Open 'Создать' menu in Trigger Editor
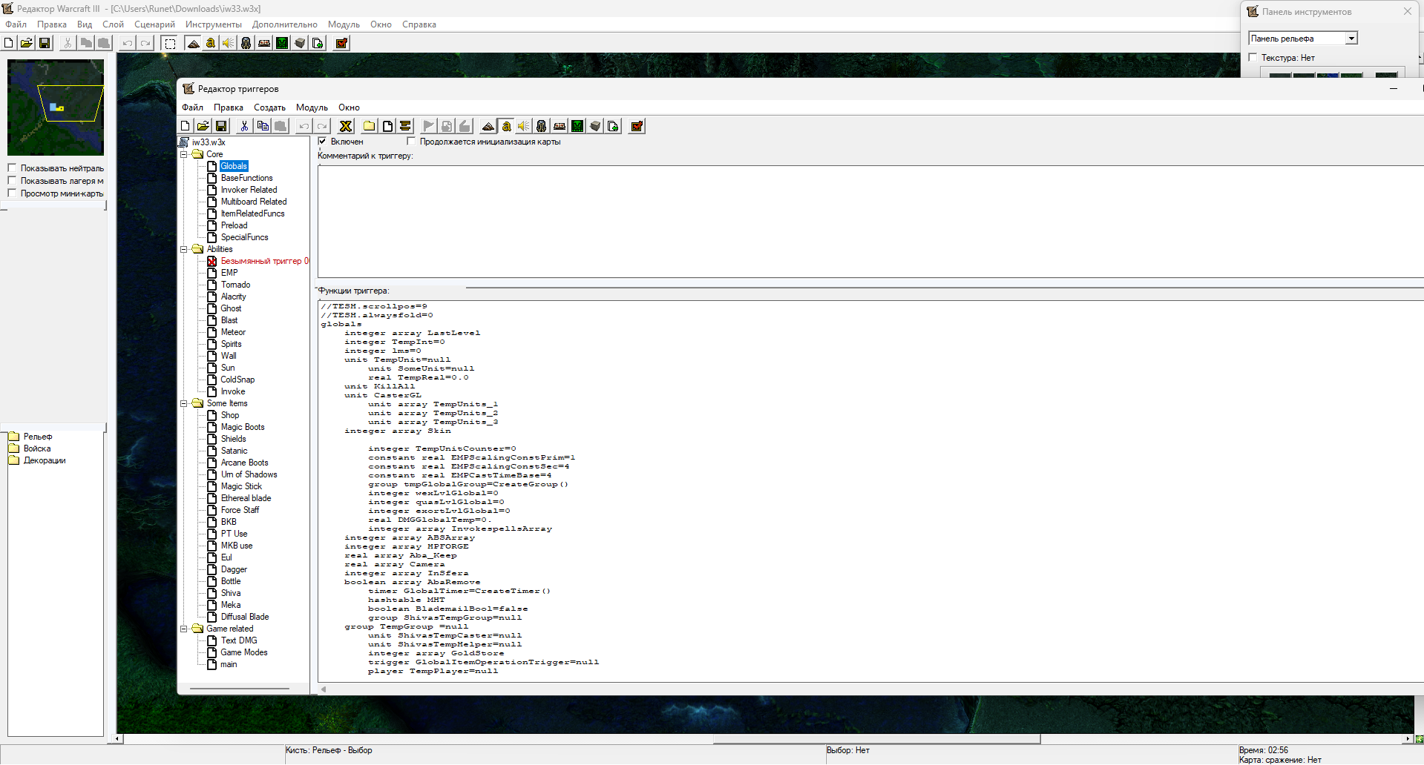 coord(269,107)
